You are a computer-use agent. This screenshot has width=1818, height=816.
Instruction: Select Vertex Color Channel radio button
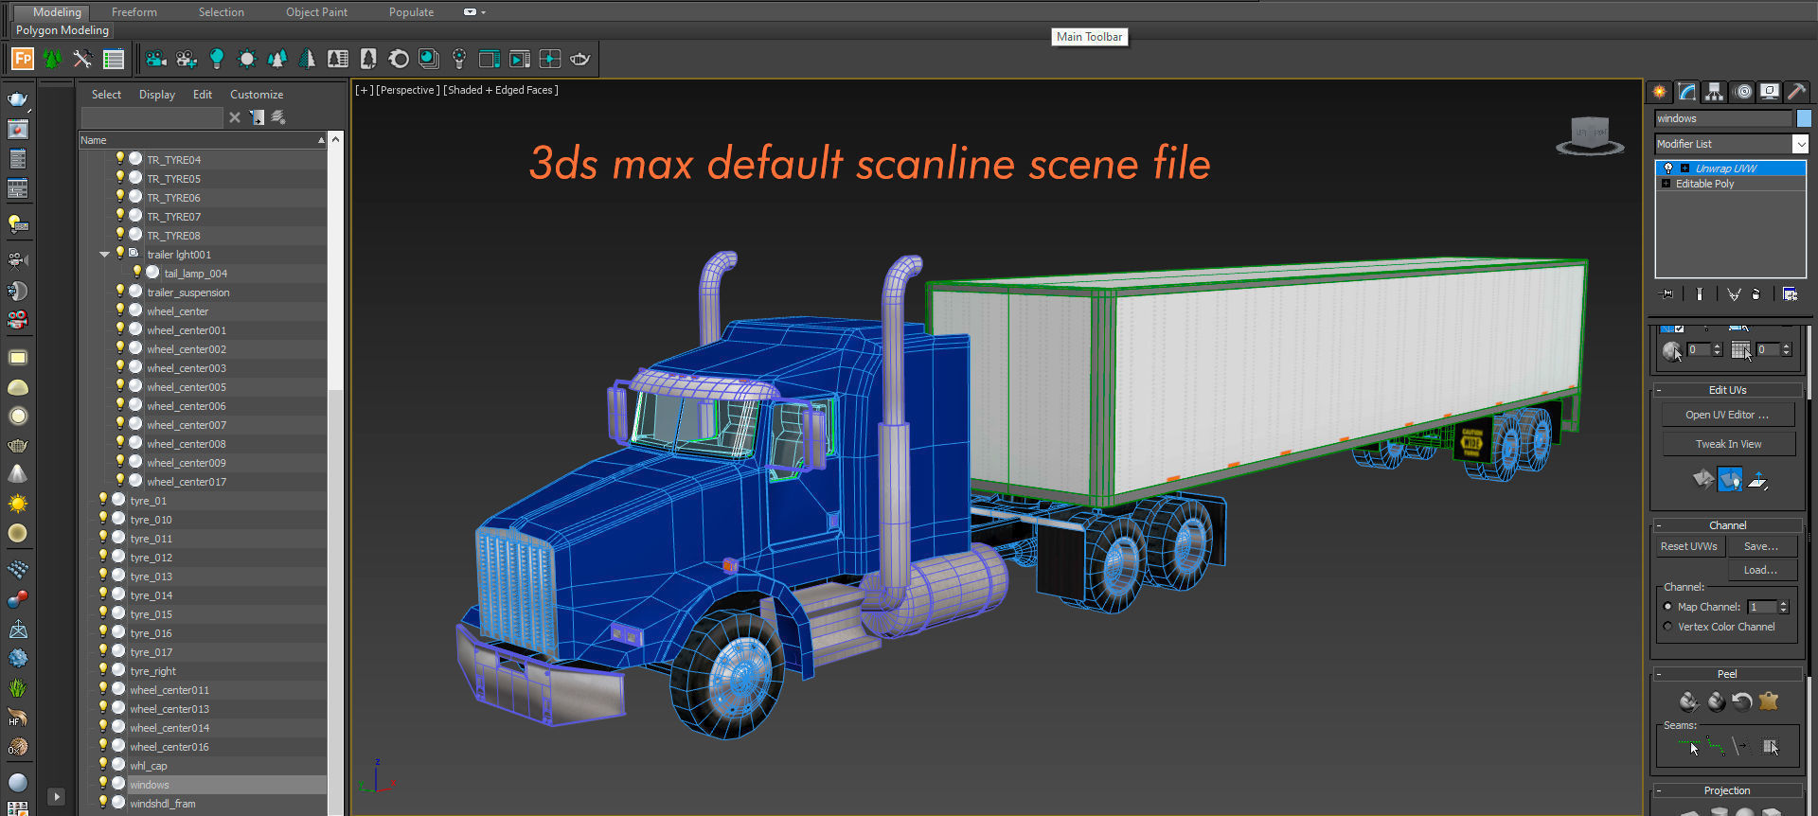1667,627
